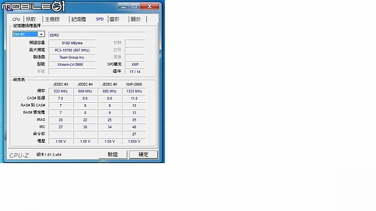Click the CAS latency 8.0 cell
The height and width of the screenshot is (211, 376).
click(x=85, y=98)
